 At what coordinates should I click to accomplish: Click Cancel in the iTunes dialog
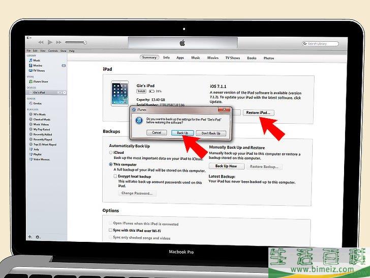[157, 133]
